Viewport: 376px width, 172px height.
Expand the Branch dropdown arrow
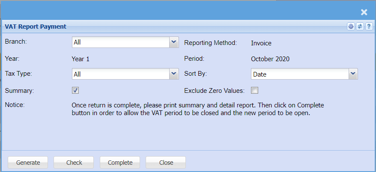coord(174,42)
